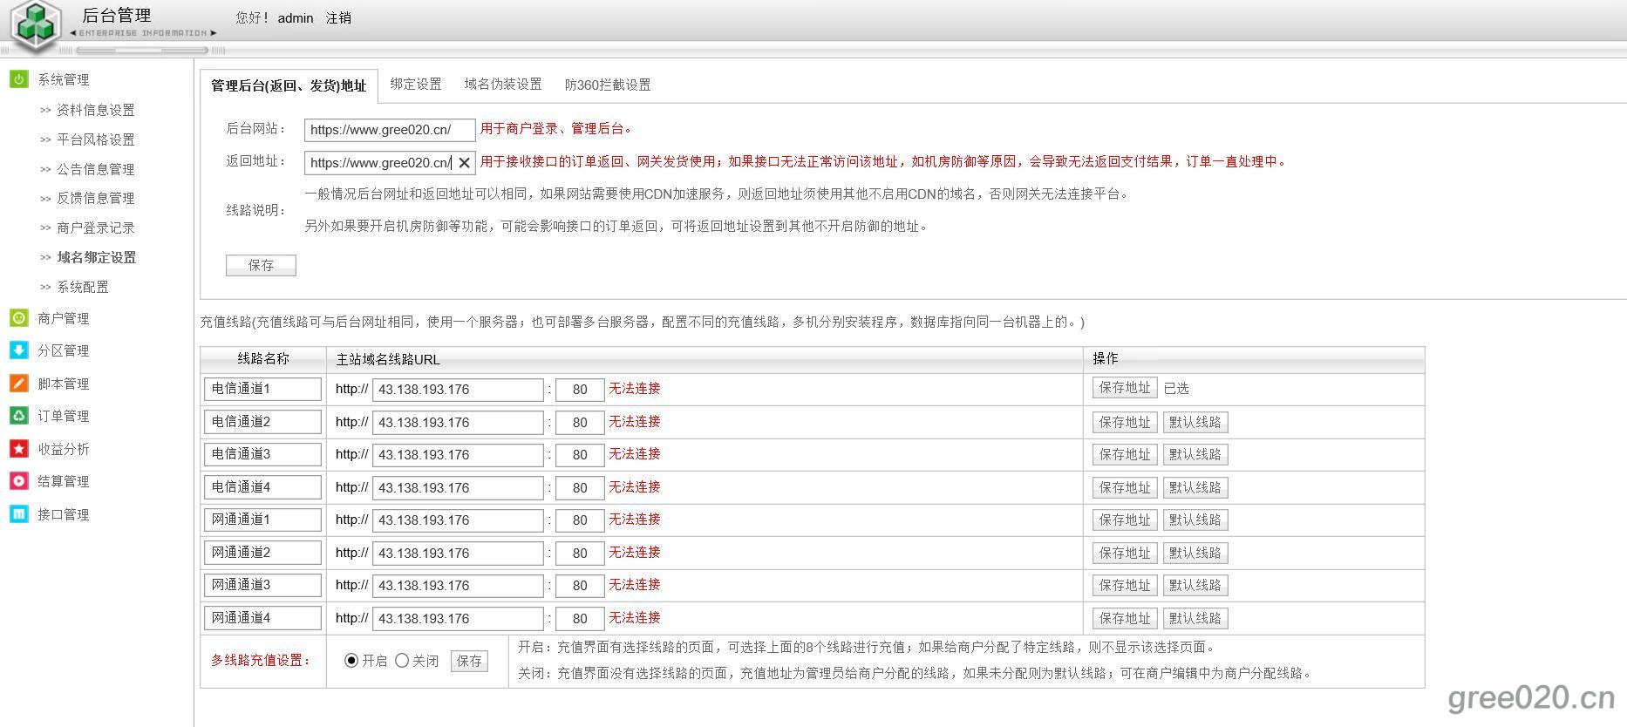Click 默认线路 for 电信通道2
Image resolution: width=1627 pixels, height=727 pixels.
(1195, 423)
